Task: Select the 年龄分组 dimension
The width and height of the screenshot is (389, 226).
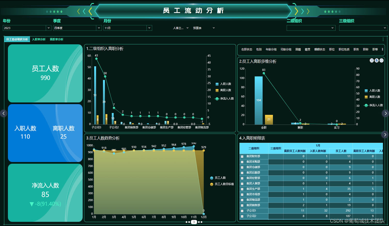Action: [x=271, y=49]
